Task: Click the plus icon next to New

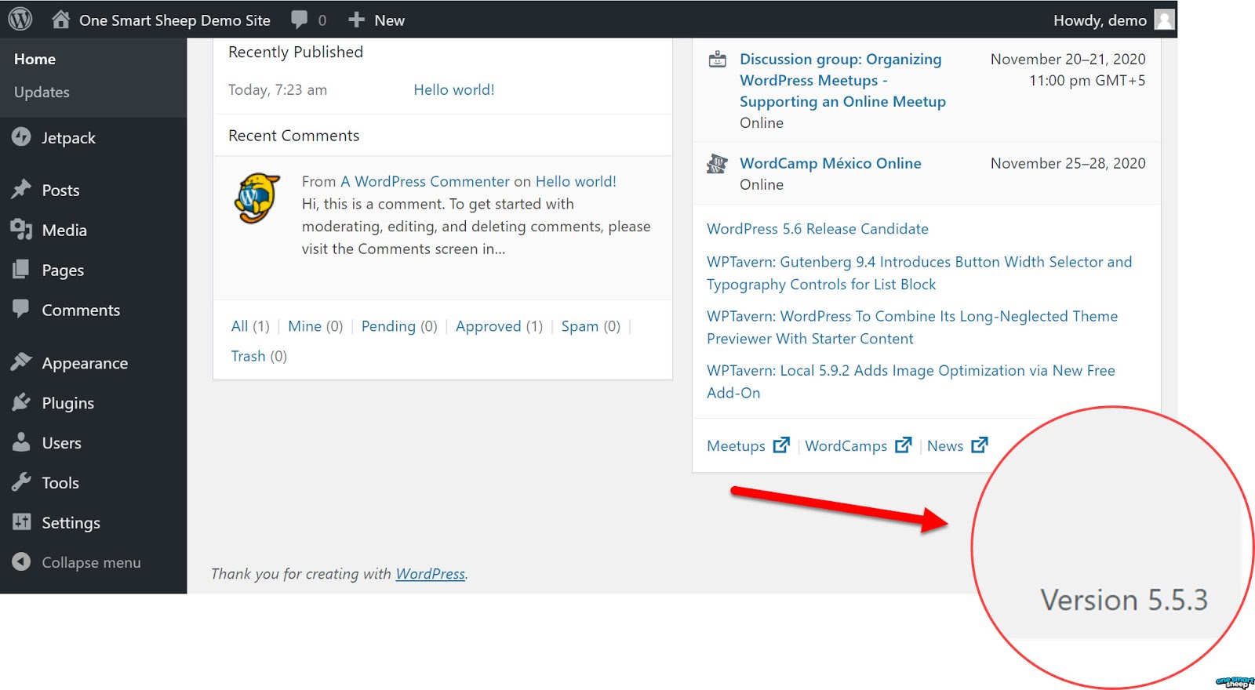Action: [x=357, y=20]
